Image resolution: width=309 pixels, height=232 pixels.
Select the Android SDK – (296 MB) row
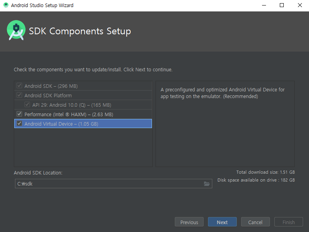(83, 86)
